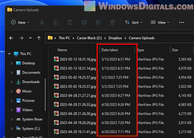Select file 2023-05-02 19.25.37.jpg
The height and width of the screenshot is (138, 194).
tap(78, 87)
